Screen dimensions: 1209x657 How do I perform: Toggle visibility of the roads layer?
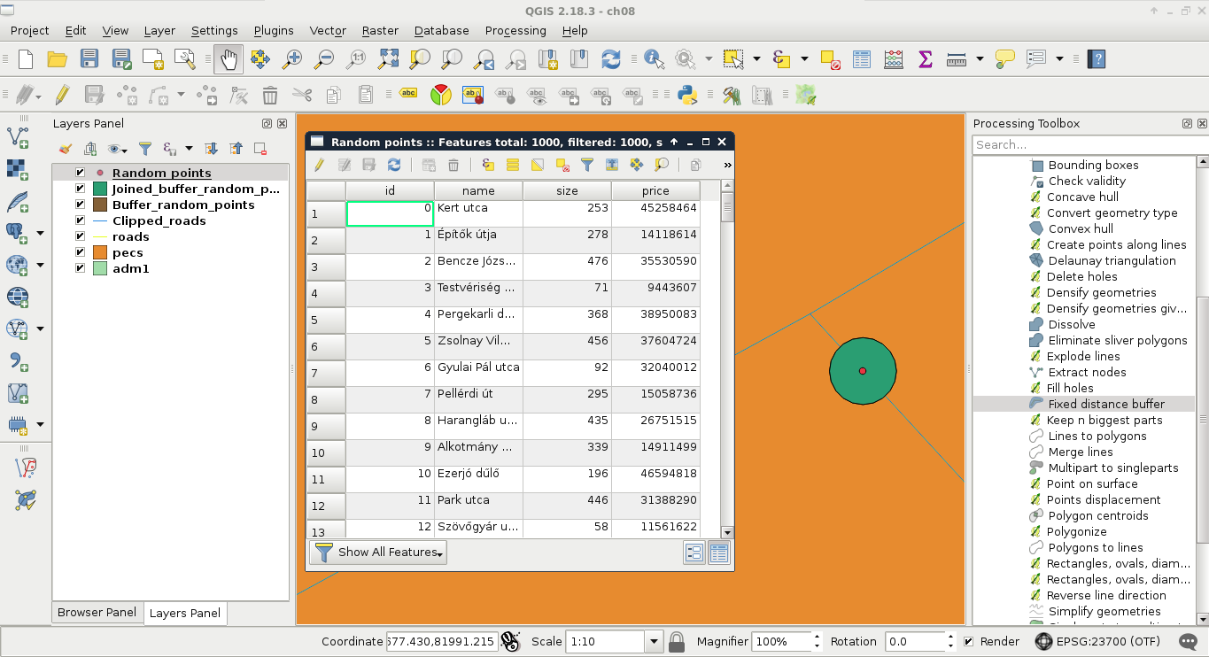click(81, 236)
